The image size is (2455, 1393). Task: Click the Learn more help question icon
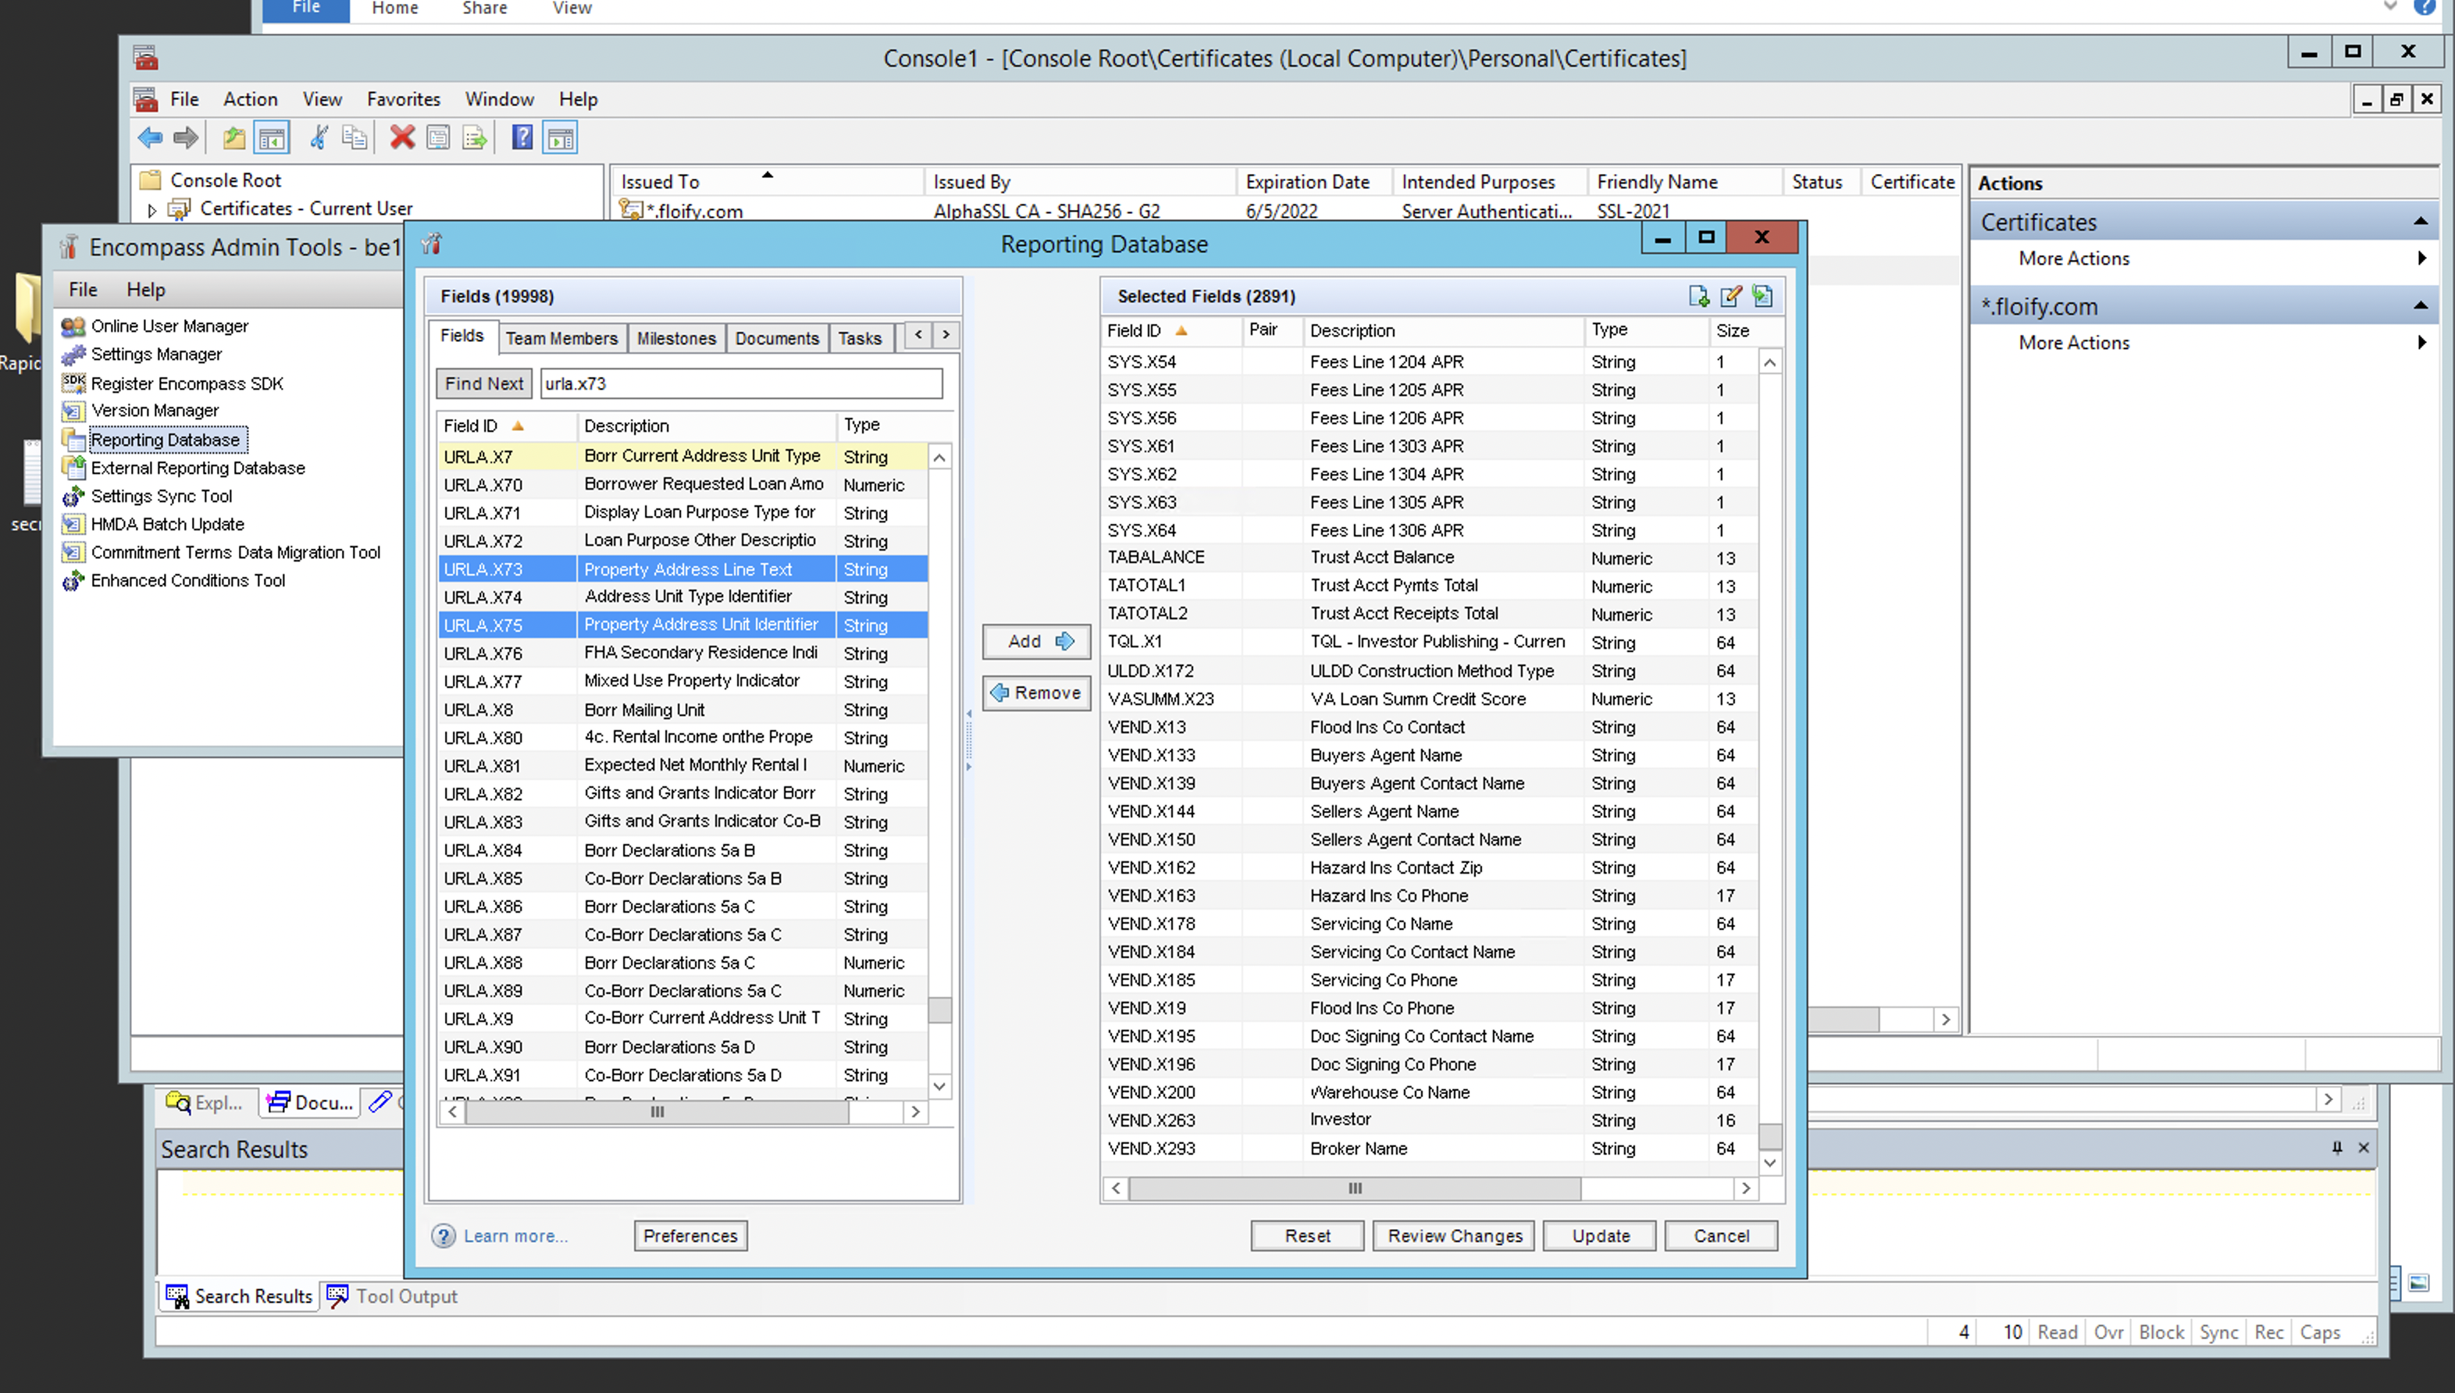[x=444, y=1236]
